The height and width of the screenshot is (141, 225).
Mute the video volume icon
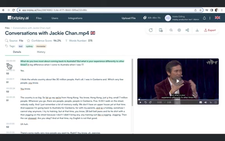click(x=206, y=102)
